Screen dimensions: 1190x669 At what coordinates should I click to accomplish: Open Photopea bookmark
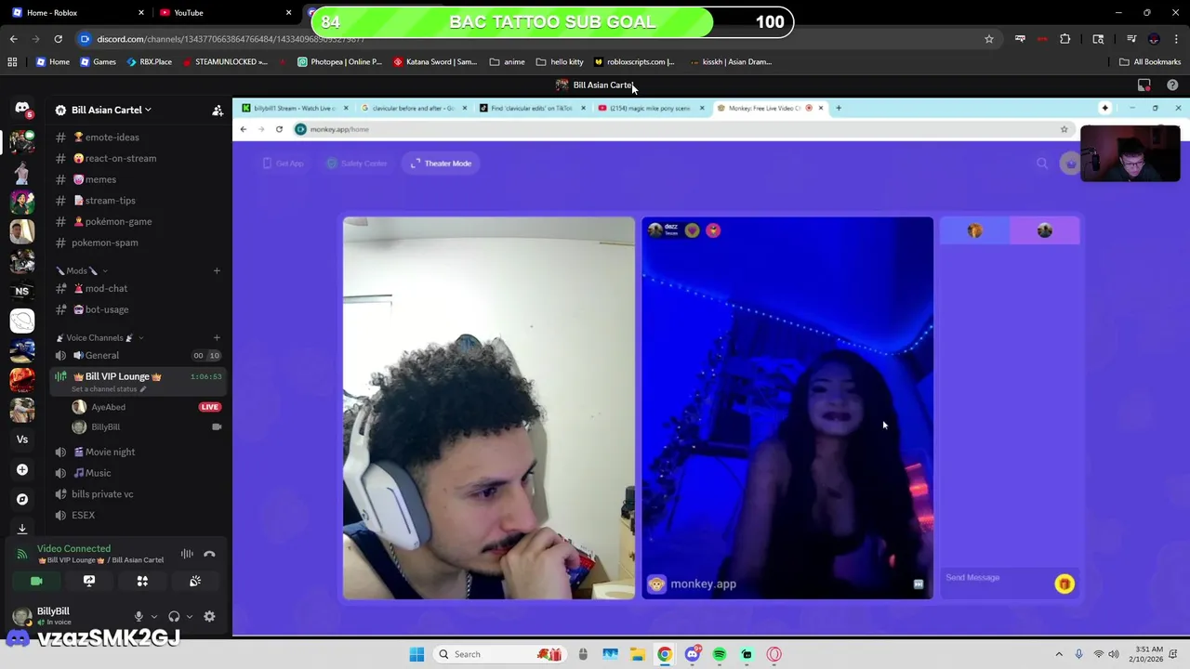(339, 62)
